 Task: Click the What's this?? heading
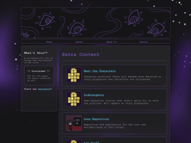(x=36, y=53)
